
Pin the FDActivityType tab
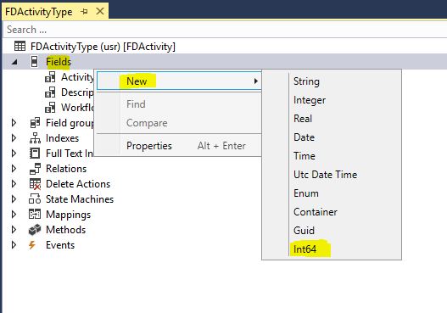tap(84, 11)
